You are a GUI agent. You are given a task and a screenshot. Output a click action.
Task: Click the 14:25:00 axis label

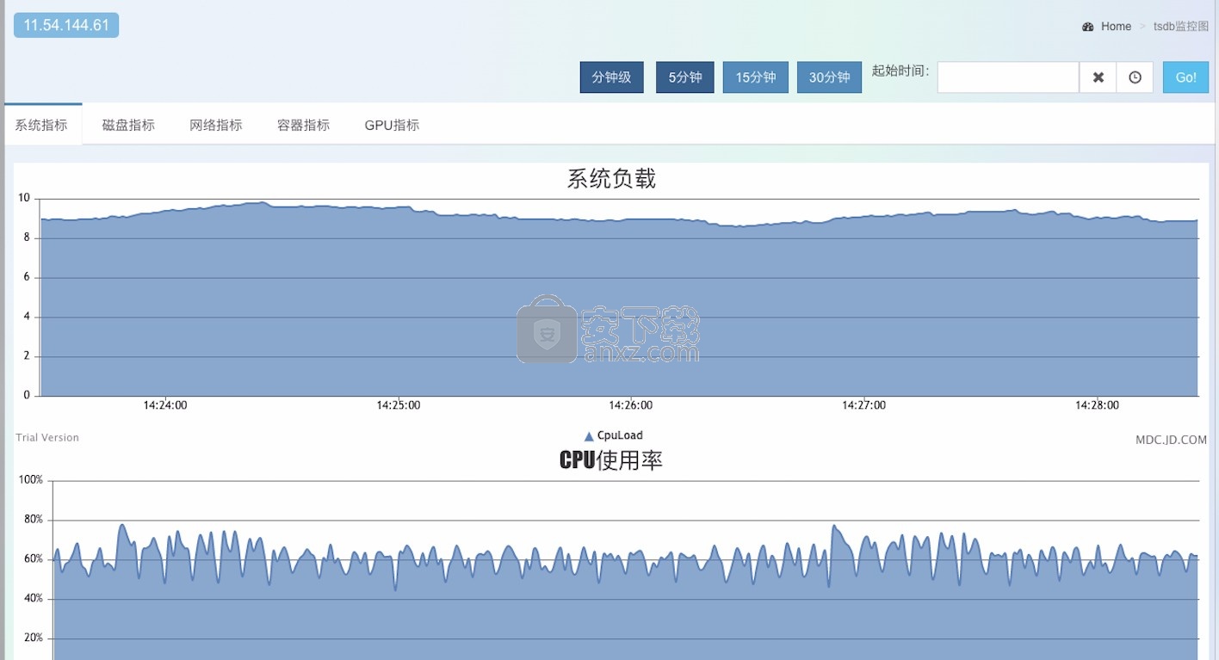pyautogui.click(x=399, y=405)
